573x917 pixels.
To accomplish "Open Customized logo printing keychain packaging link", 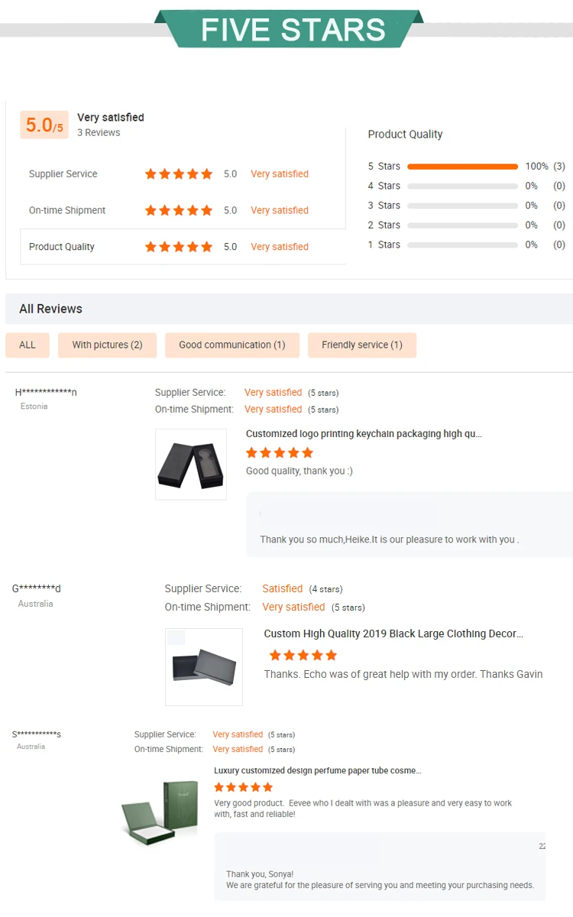I will [x=364, y=433].
